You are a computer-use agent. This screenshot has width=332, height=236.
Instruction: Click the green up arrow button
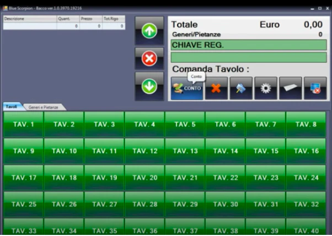(x=149, y=31)
